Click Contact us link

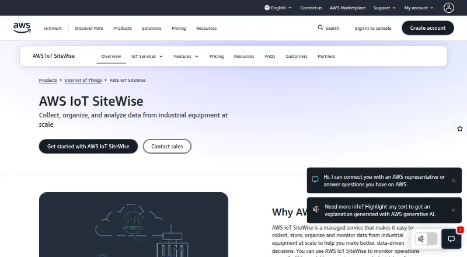pyautogui.click(x=311, y=8)
